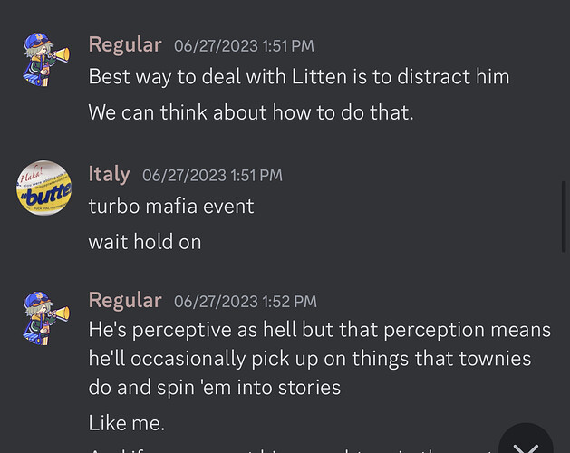This screenshot has width=570, height=453.
Task: Select the 'We can think about how' message
Action: [251, 112]
